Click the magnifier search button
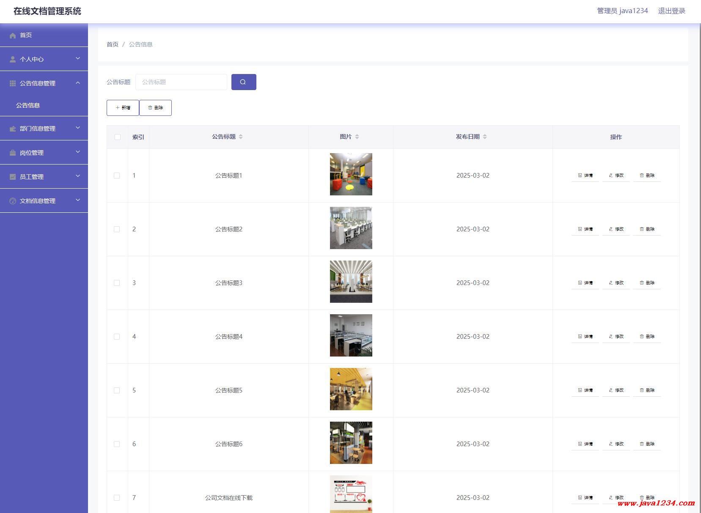The width and height of the screenshot is (701, 513). point(244,82)
